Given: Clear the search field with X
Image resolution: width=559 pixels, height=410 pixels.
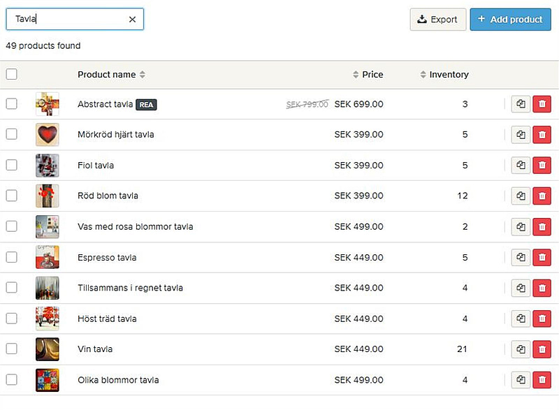Looking at the screenshot, I should tap(132, 20).
